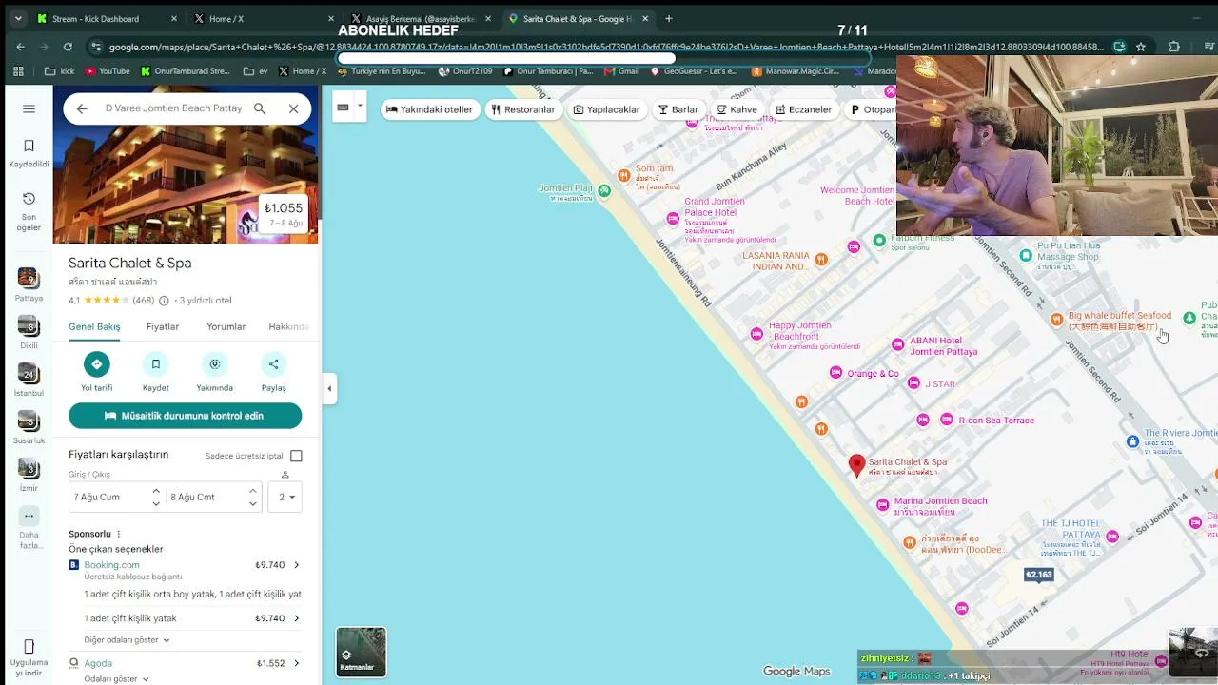Switch to the Hakkında tab
The height and width of the screenshot is (685, 1218).
click(288, 326)
